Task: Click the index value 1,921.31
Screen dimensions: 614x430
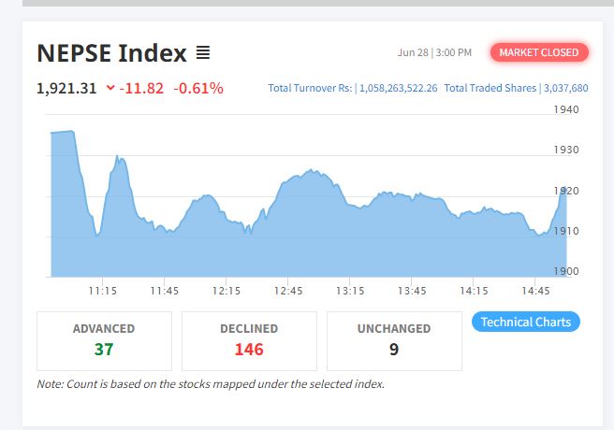Action: coord(66,89)
